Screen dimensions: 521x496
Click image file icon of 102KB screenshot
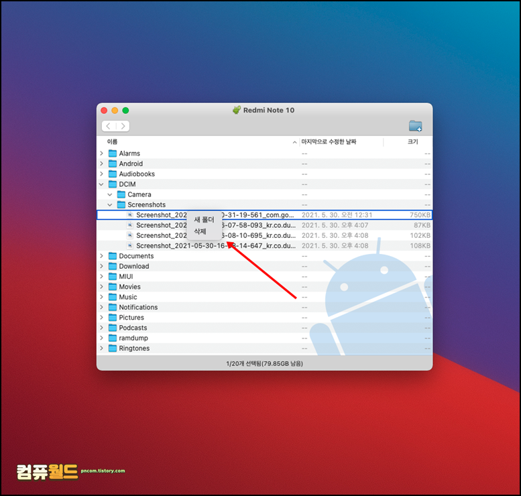pos(130,235)
